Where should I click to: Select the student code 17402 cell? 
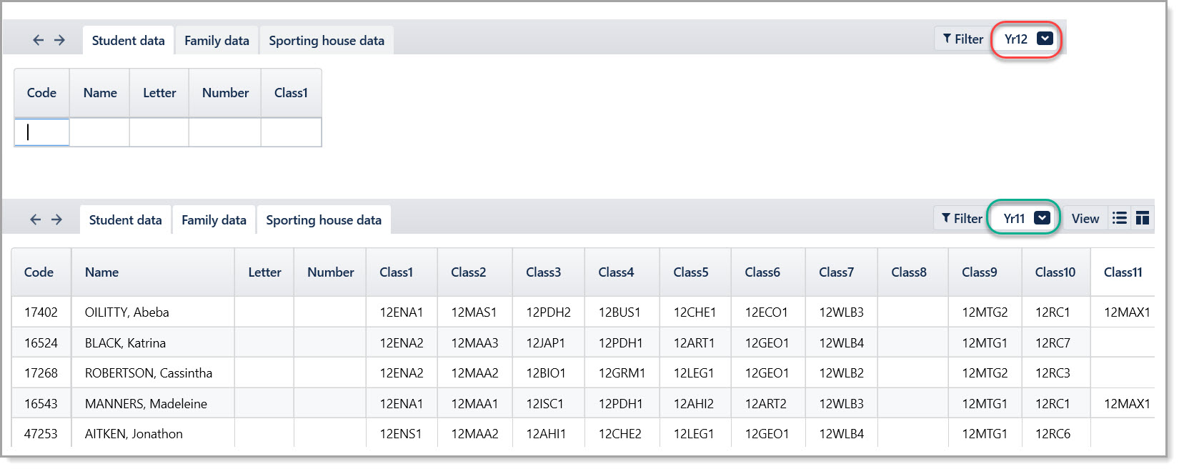point(41,312)
